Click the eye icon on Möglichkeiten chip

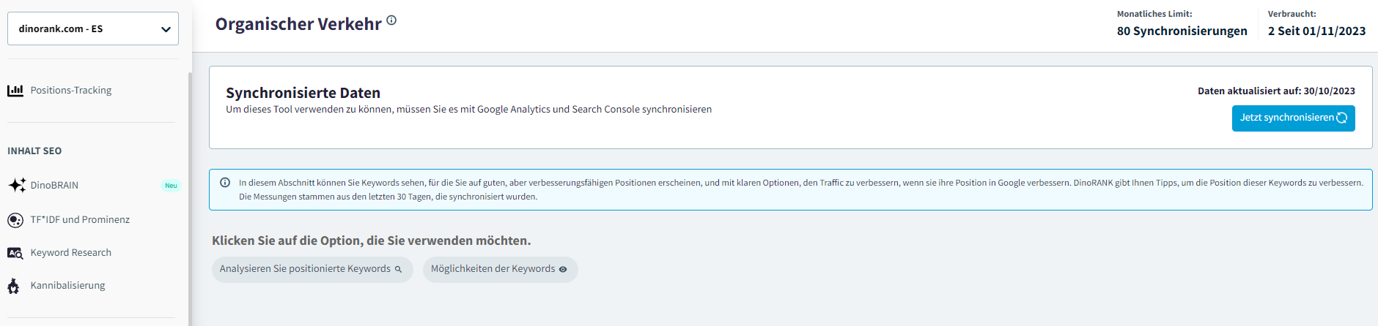point(563,269)
